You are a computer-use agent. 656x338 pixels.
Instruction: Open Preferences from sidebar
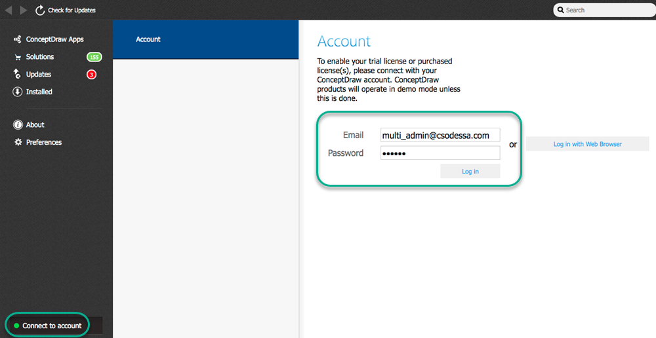point(44,142)
